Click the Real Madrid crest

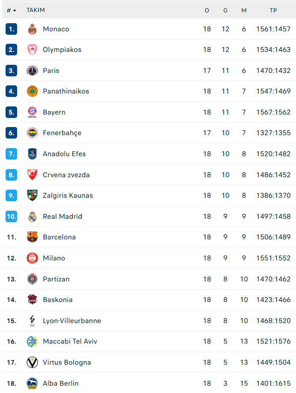pos(32,217)
